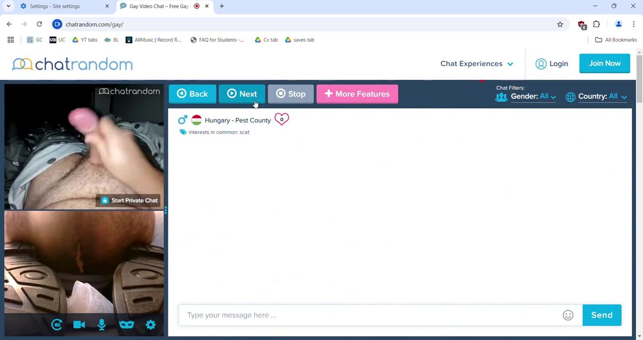Expand the Chat Experiences menu
Viewport: 643px width, 340px height.
point(476,64)
